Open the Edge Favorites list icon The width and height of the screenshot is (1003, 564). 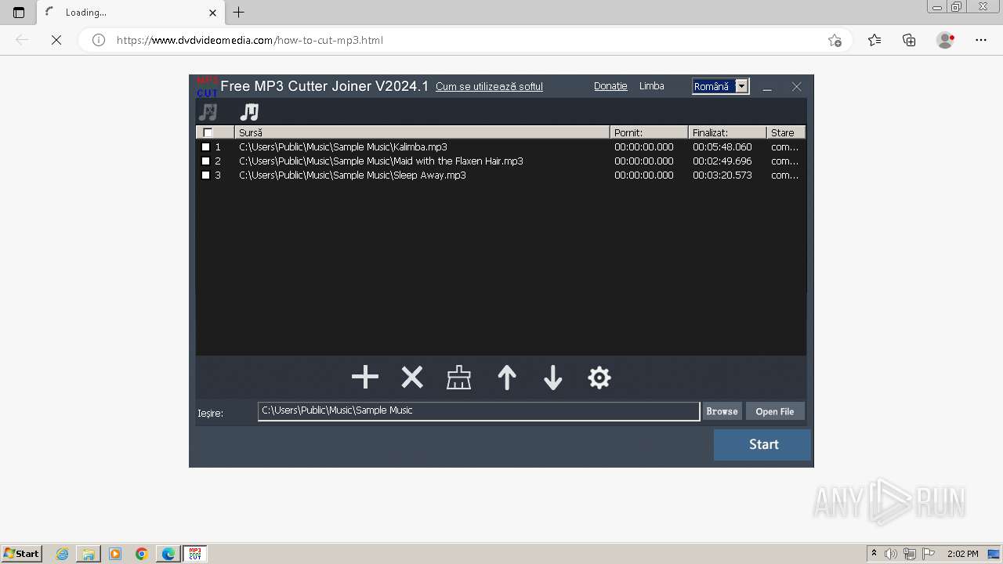(874, 40)
